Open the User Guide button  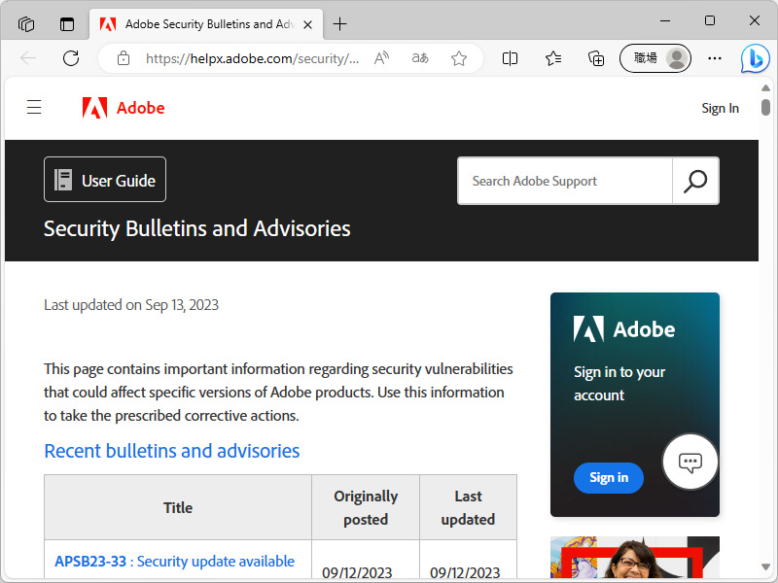(x=105, y=180)
